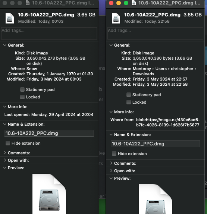Viewport: 207px width, 214px height.
Task: Toggle Hide extension checkbox in right window
Action: 114,154
